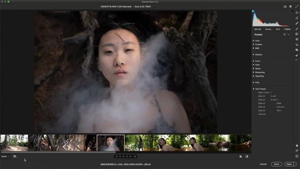The height and width of the screenshot is (169, 300).
Task: Click the trash icon to mark for deletion
Action: point(135,156)
